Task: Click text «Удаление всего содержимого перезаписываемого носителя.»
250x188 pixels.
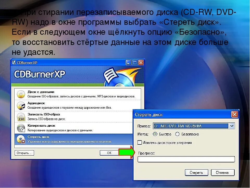Action: click(x=70, y=142)
